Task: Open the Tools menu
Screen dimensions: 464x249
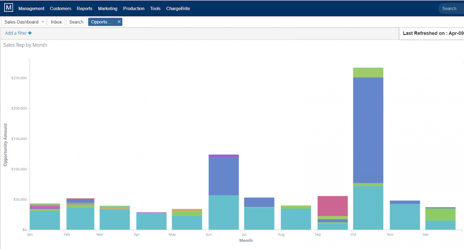Action: tap(155, 8)
